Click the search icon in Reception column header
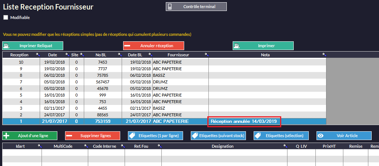 click(x=37, y=55)
